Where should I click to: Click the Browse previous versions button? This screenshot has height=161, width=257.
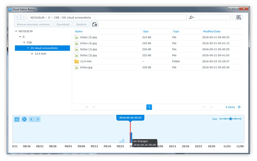[x=33, y=24]
